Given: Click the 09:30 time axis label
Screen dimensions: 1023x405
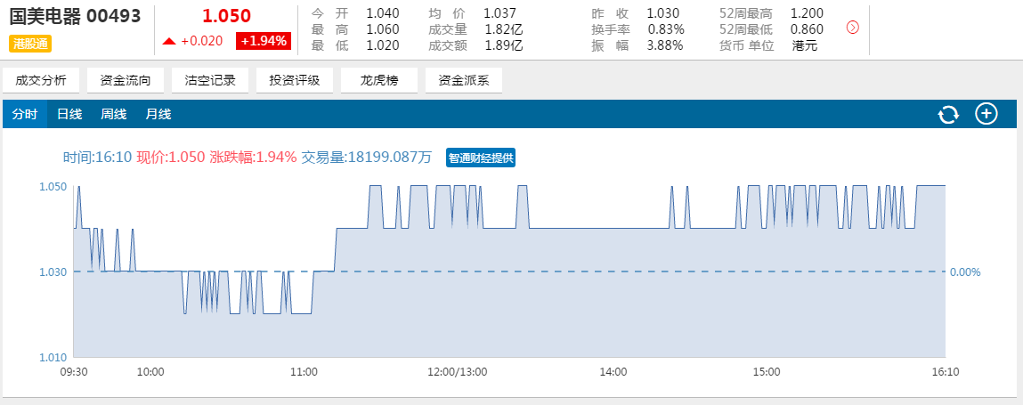Looking at the screenshot, I should (x=74, y=372).
